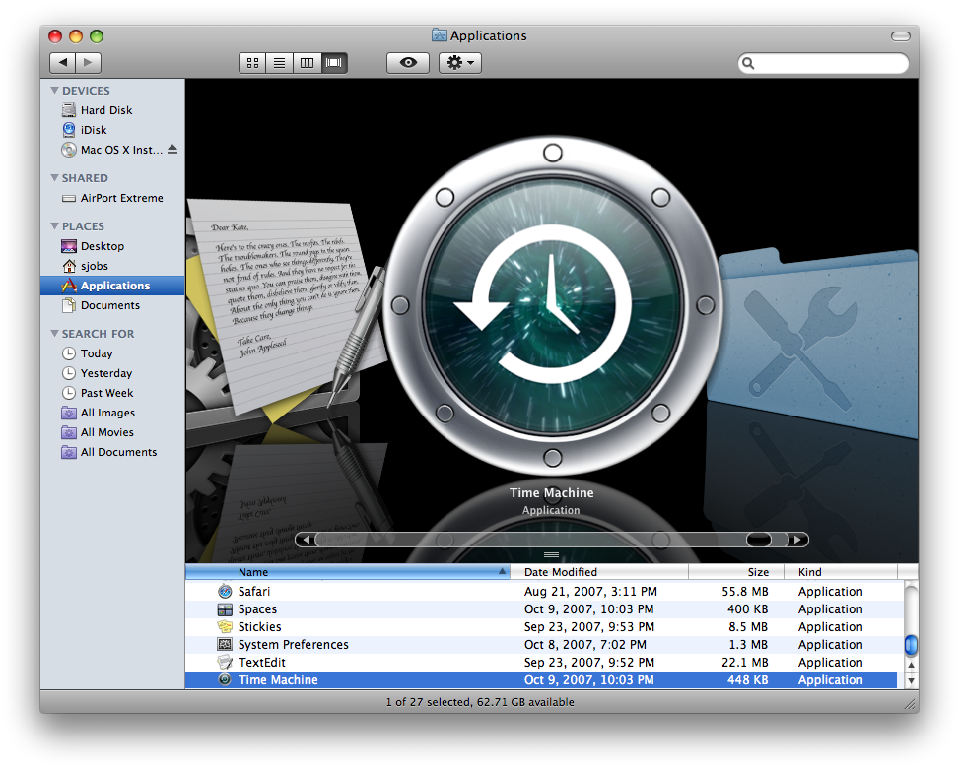Click the search field
Viewport: 959px width, 768px height.
pos(823,63)
